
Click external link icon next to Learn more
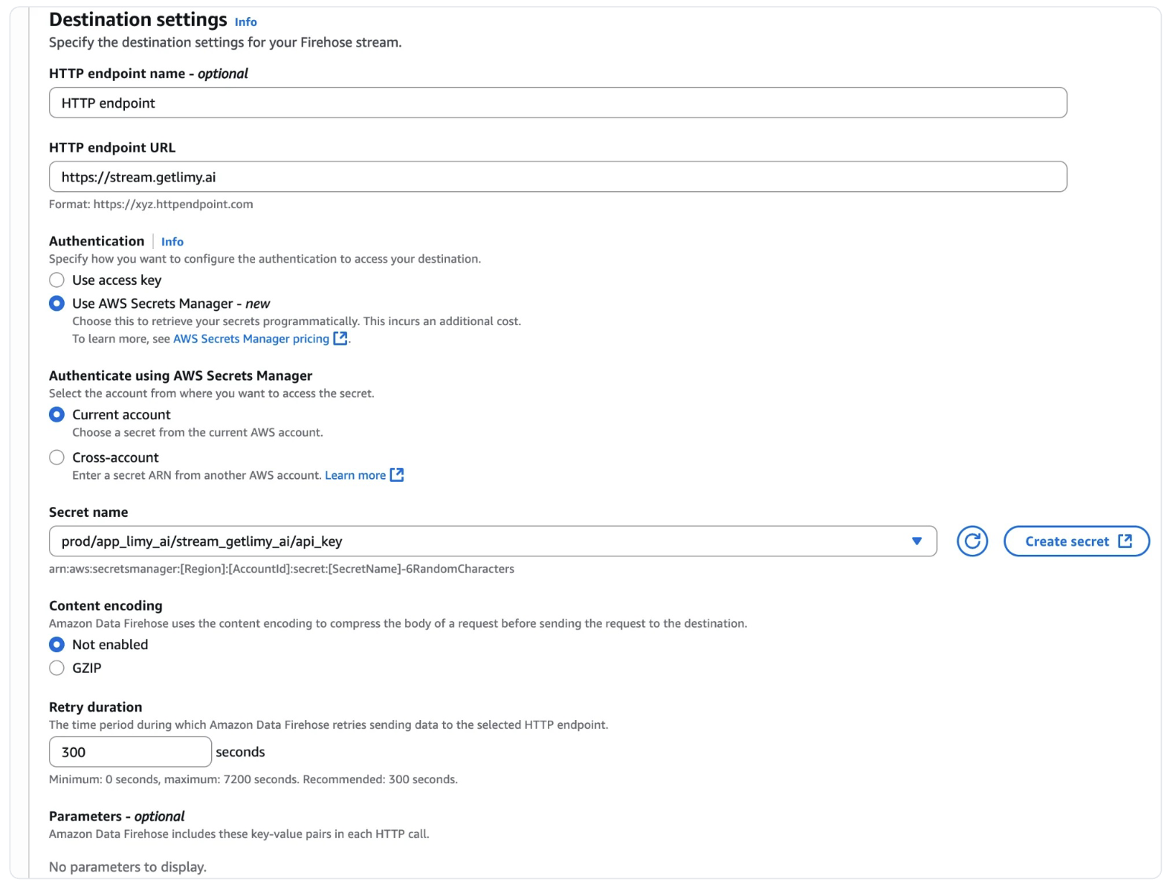(x=397, y=475)
